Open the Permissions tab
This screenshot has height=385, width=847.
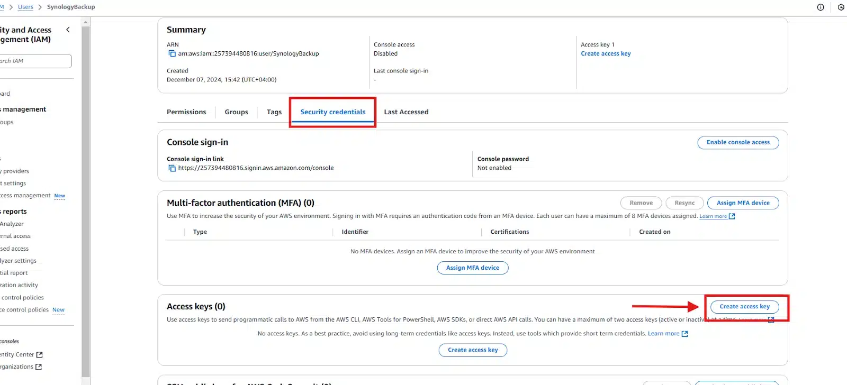tap(186, 112)
